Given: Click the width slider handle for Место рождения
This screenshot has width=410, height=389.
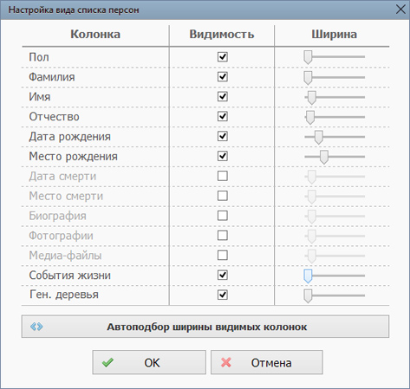Looking at the screenshot, I should point(324,157).
